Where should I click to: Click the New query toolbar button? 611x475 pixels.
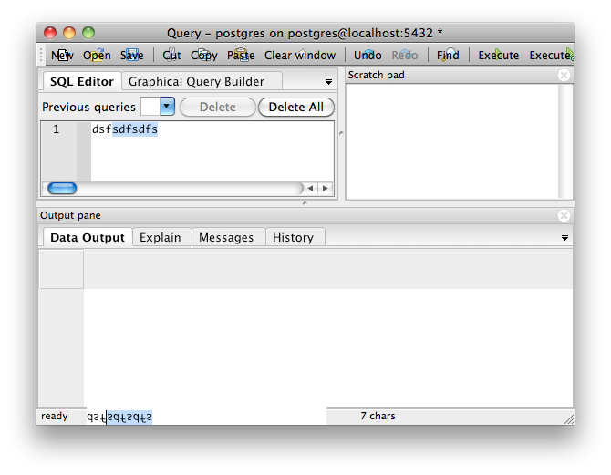[x=61, y=55]
